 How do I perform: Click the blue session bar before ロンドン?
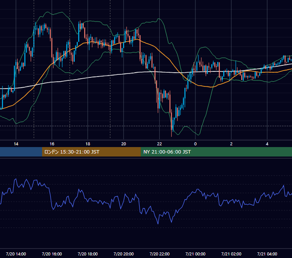21,152
